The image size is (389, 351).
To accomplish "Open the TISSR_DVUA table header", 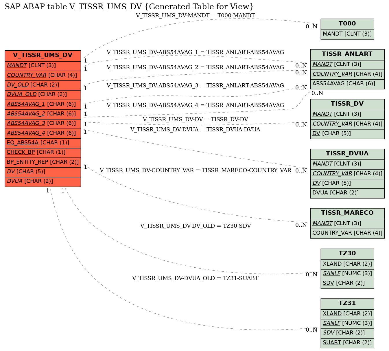I will [347, 154].
